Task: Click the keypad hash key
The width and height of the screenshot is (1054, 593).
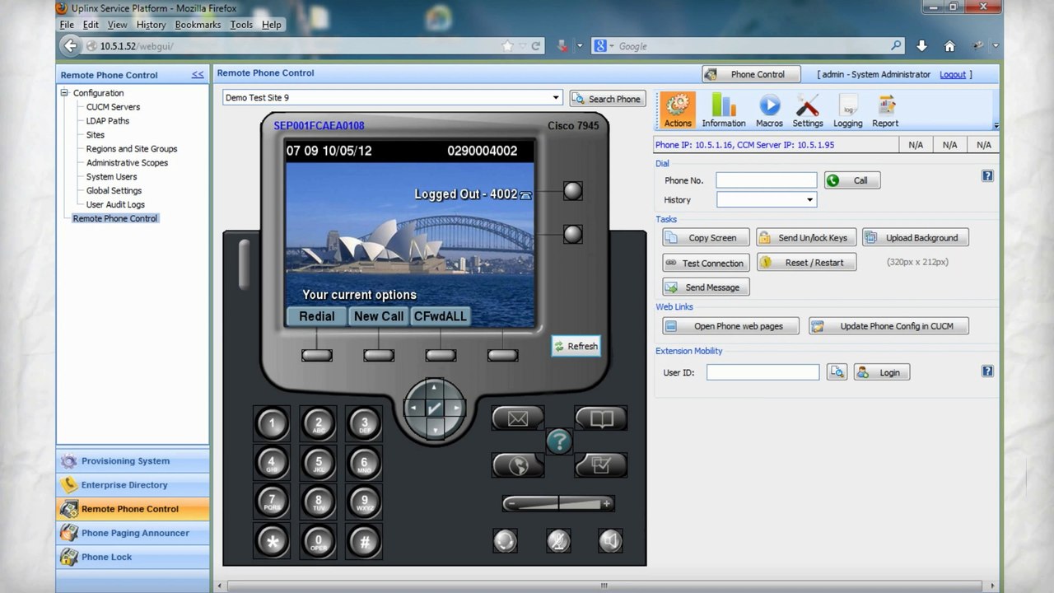Action: pyautogui.click(x=364, y=541)
